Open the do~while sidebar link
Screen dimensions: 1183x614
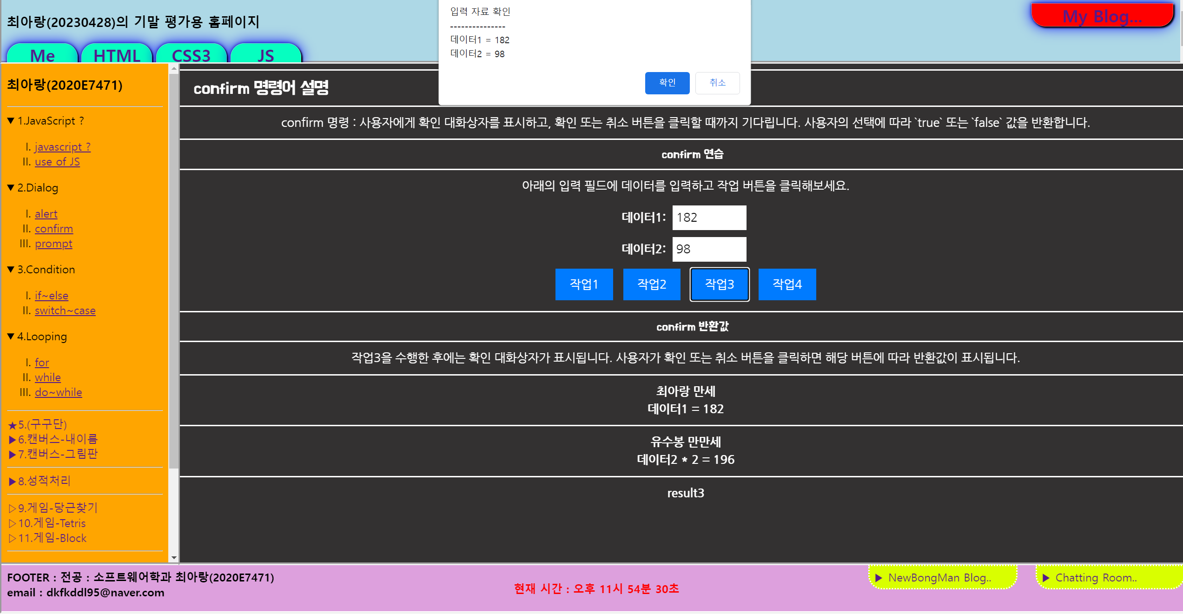58,392
